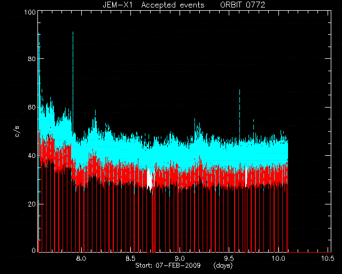The height and width of the screenshot is (274, 342).
Task: Click the x-axis tick label 10.5
Action: pos(328,258)
